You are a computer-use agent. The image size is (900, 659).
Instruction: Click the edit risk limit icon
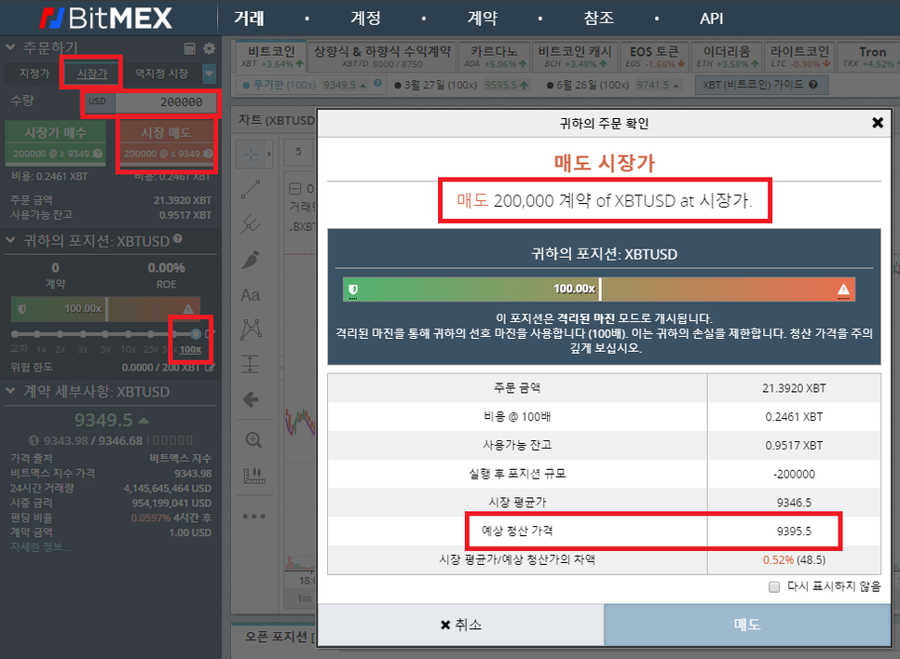[210, 367]
